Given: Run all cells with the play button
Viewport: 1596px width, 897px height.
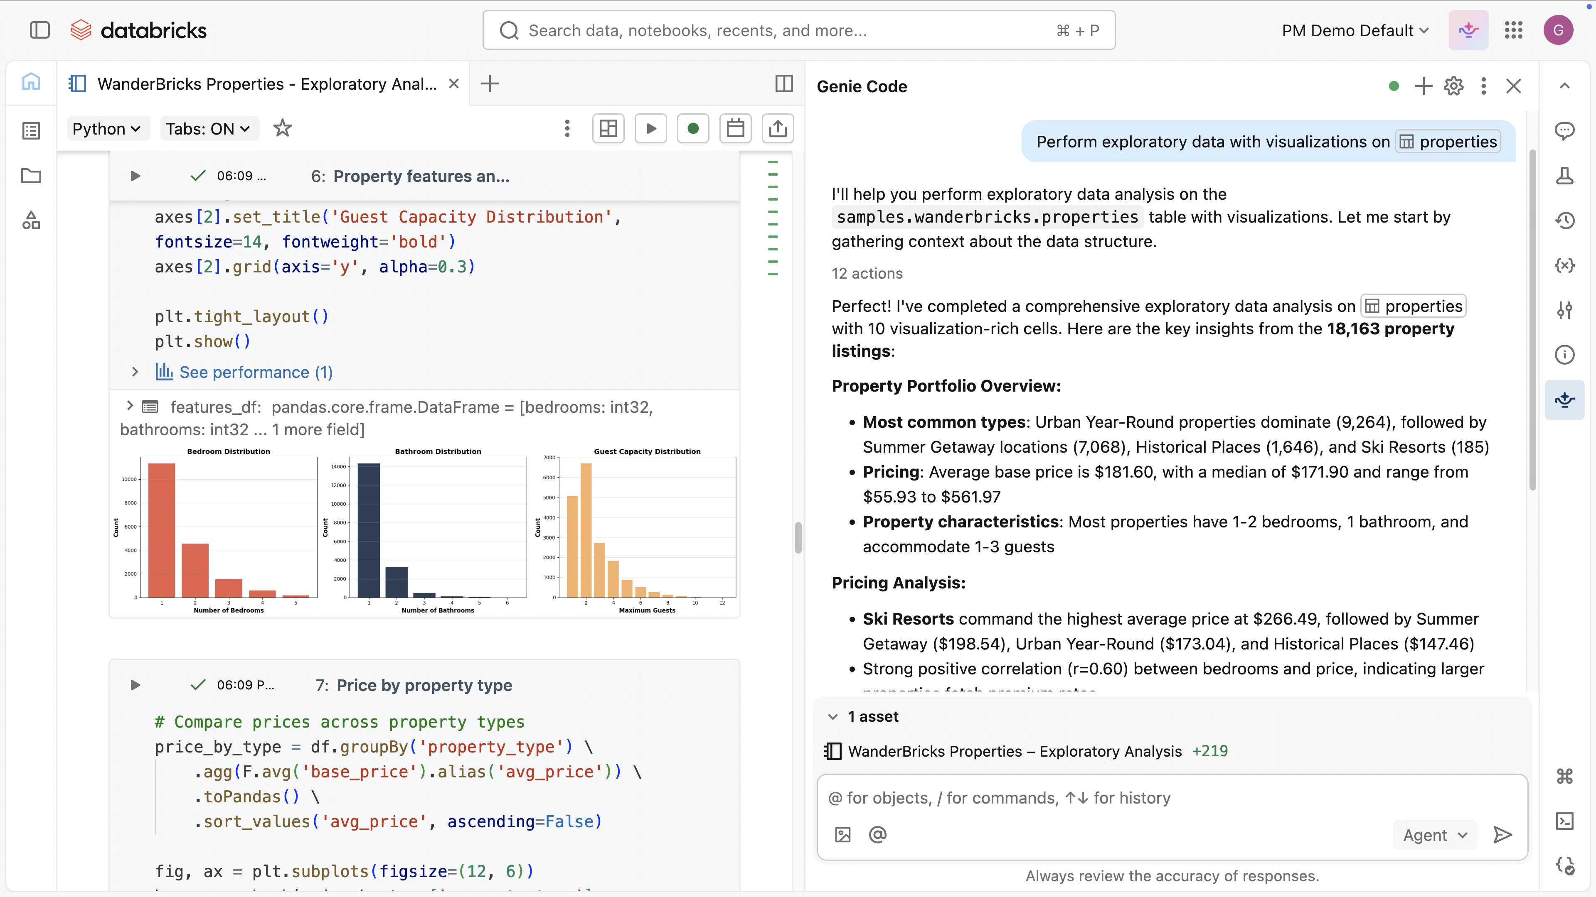Looking at the screenshot, I should (x=650, y=128).
